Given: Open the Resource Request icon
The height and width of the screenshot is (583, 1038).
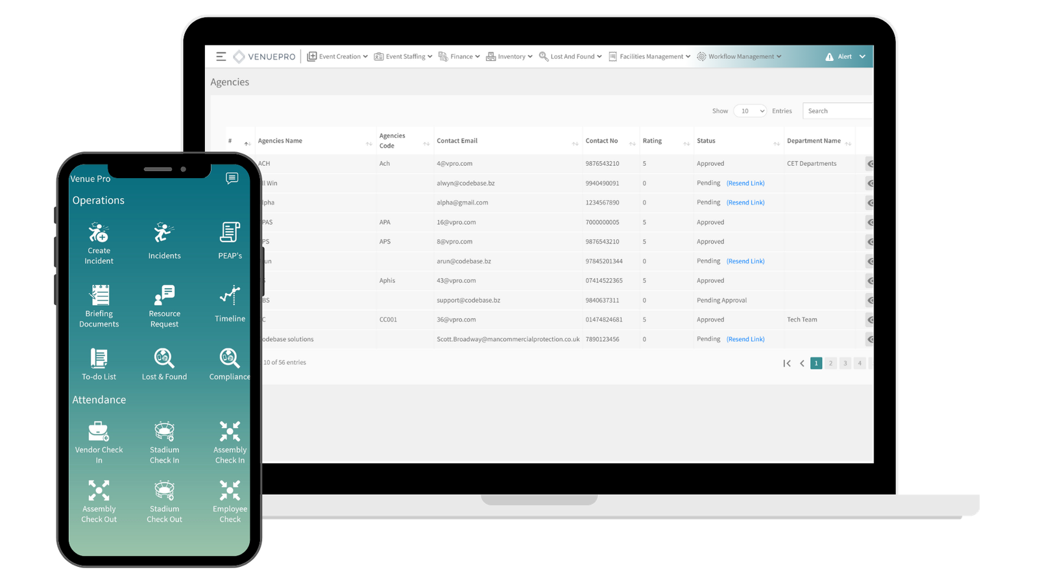Looking at the screenshot, I should coord(164,295).
